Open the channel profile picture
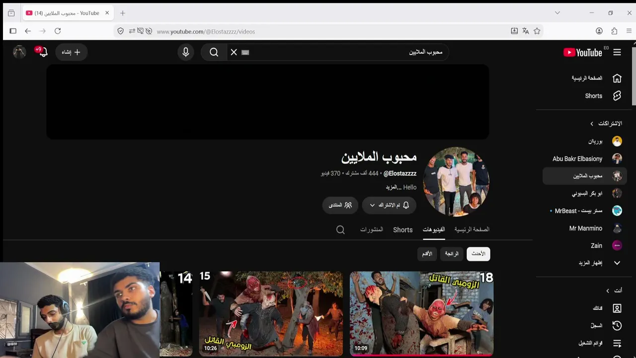The height and width of the screenshot is (358, 636). coord(456,182)
